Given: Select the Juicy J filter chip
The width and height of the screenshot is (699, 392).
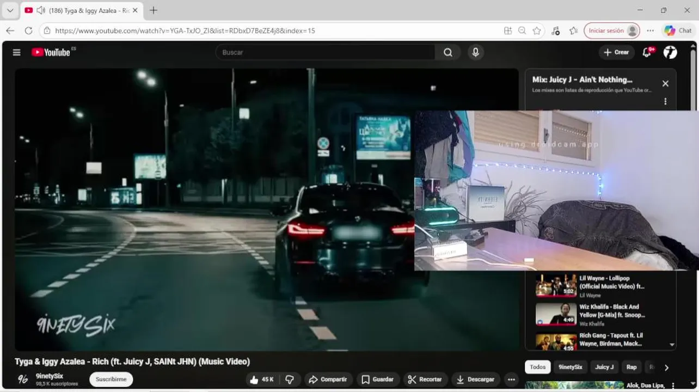Looking at the screenshot, I should click(604, 367).
